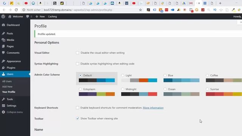Bookmark page with the star icon
The image size is (242, 136).
click(x=140, y=10)
